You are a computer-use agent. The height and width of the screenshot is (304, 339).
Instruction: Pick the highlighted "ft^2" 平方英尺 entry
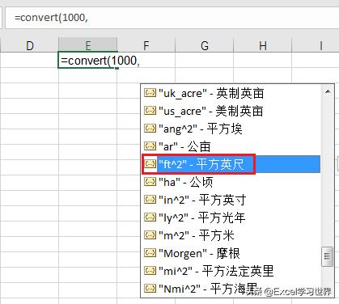pos(231,164)
